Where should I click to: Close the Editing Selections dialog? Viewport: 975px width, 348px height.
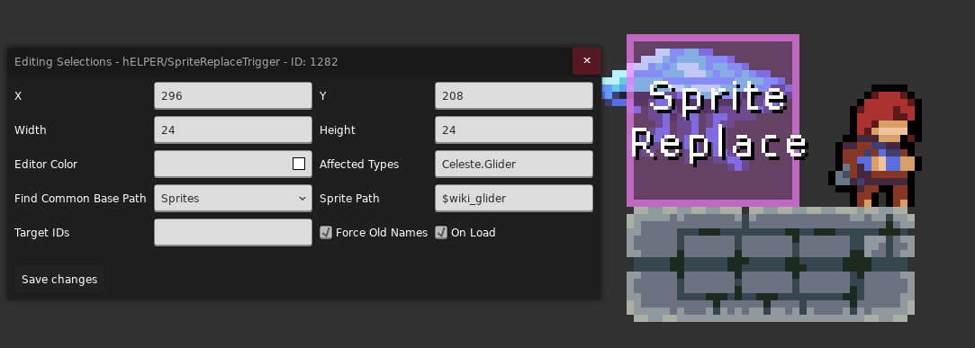(x=586, y=61)
